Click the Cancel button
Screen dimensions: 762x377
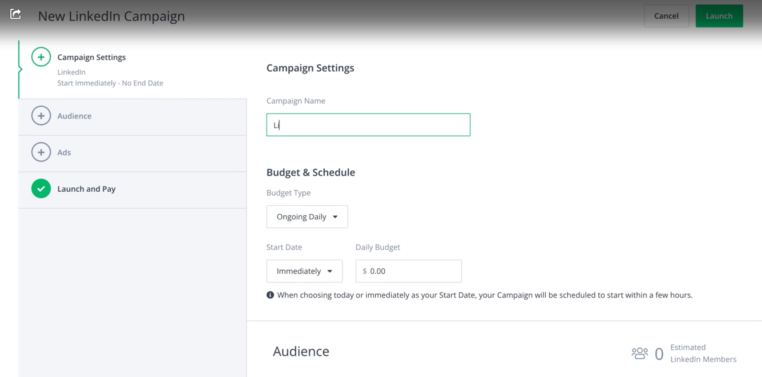pos(666,16)
